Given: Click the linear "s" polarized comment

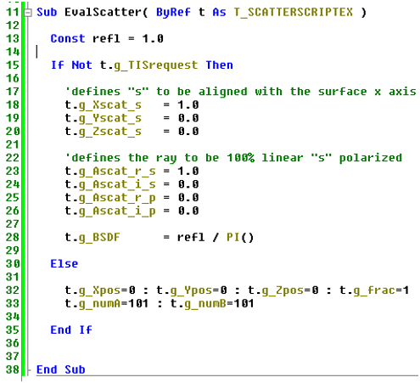Looking at the screenshot, I should click(233, 158).
